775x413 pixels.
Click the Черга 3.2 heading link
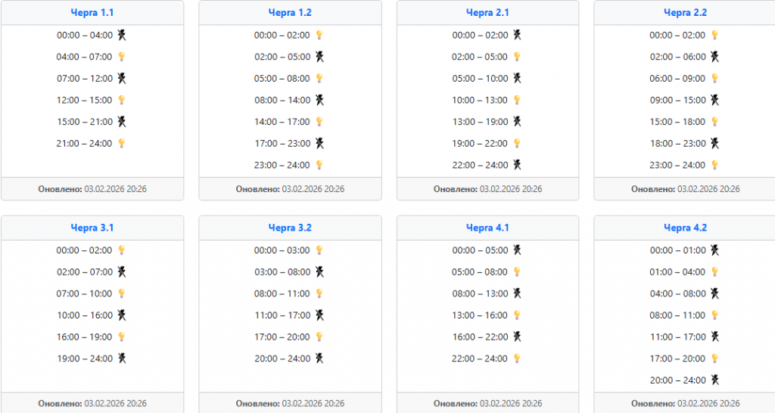coord(290,228)
